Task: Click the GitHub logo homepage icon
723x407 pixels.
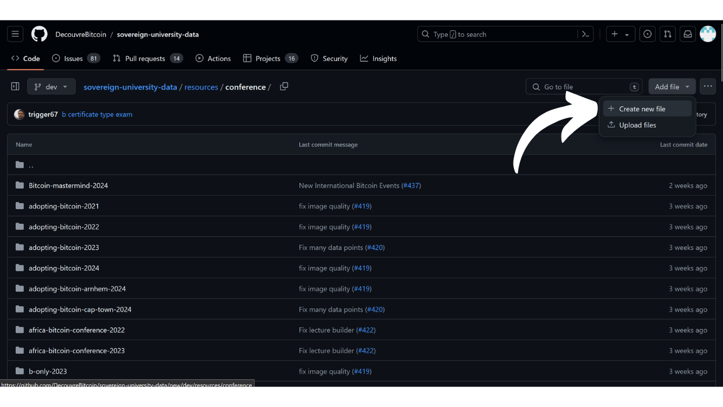Action: pyautogui.click(x=40, y=34)
